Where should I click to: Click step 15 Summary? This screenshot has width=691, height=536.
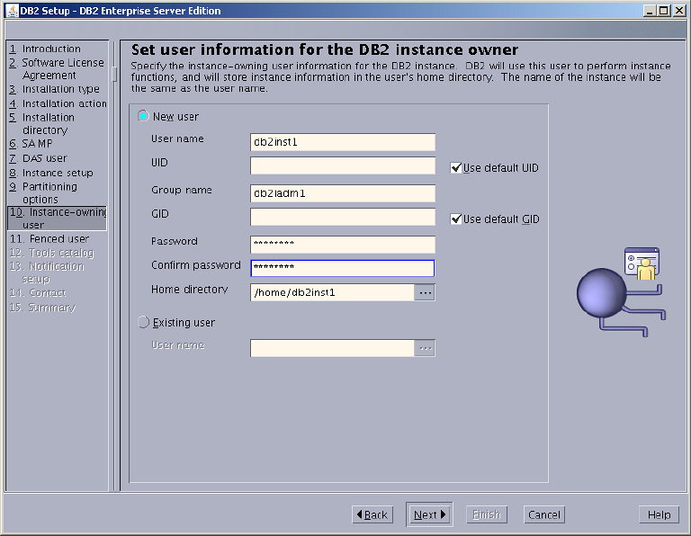click(42, 308)
